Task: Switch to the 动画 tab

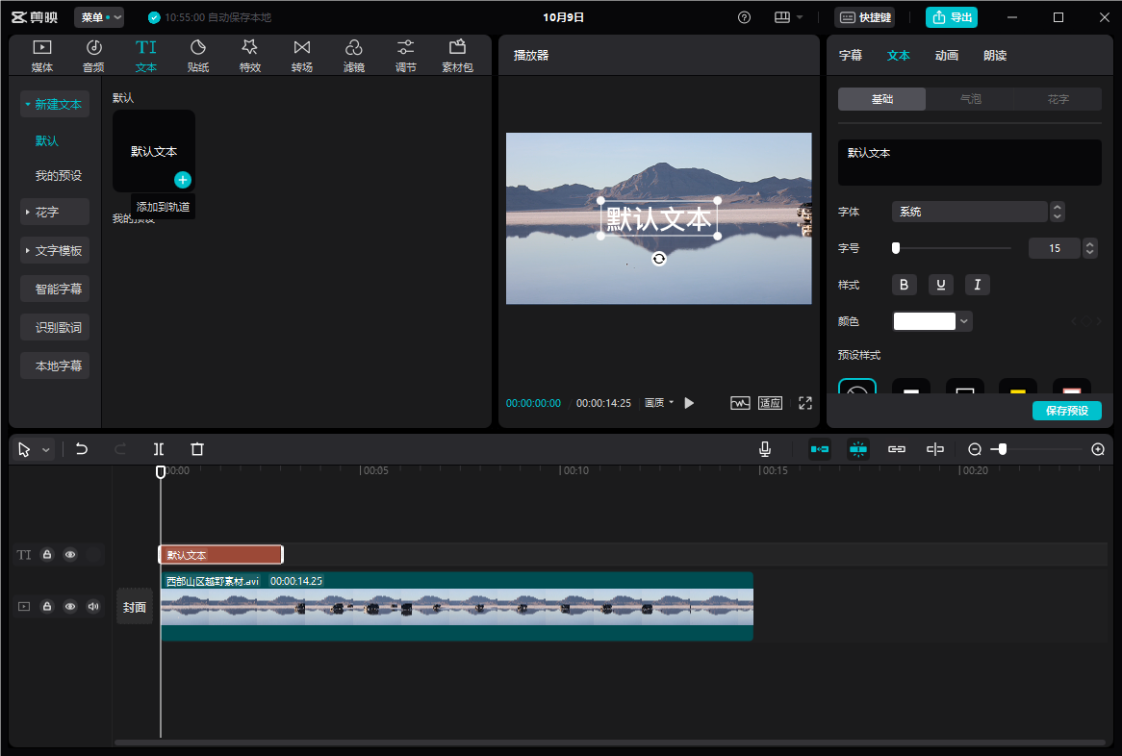Action: pos(946,56)
